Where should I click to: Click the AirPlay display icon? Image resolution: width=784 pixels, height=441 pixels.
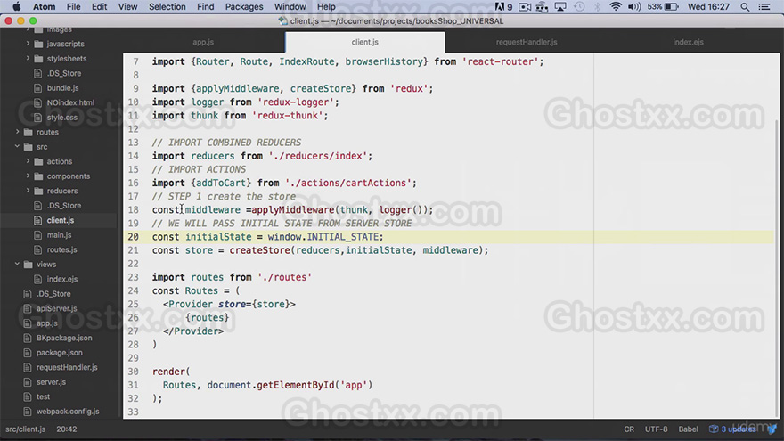tap(560, 6)
